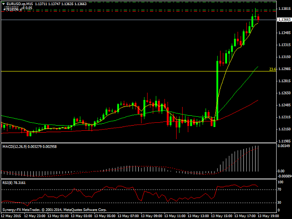Viewport: 292px width, 219px height.
Task: Click the current price tag 1.13663
Action: click(x=284, y=20)
